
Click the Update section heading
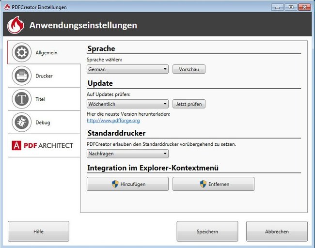[x=100, y=83]
